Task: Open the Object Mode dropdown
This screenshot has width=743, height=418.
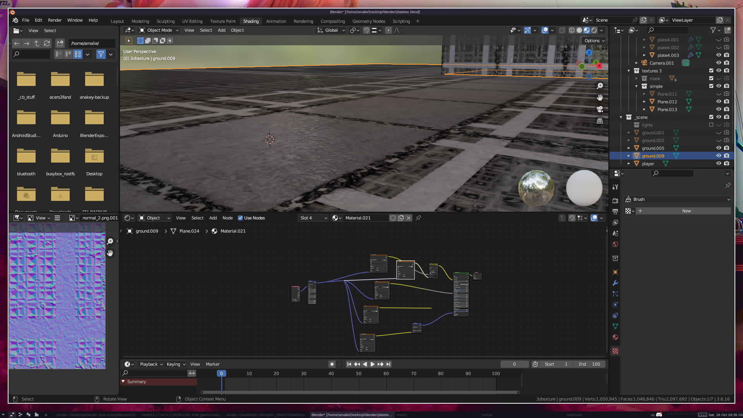Action: [159, 30]
